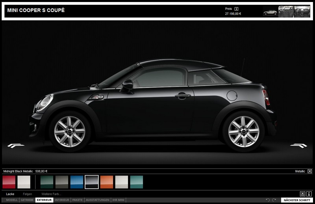Image resolution: width=315 pixels, height=204 pixels.
Task: Select the exterior side view thumbnail
Action: point(270,11)
